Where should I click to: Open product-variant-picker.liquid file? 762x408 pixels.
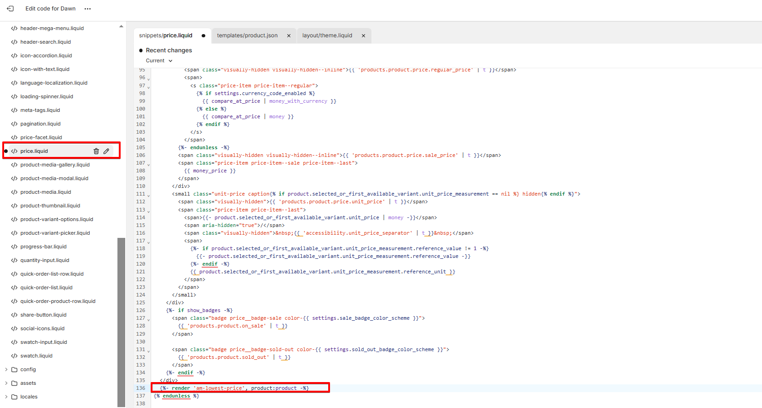coord(55,233)
